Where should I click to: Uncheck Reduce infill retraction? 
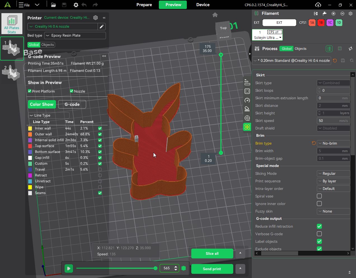[319, 226]
